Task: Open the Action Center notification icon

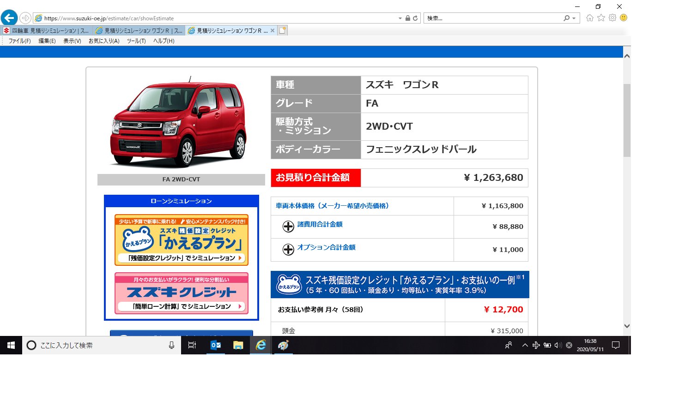Action: click(616, 345)
